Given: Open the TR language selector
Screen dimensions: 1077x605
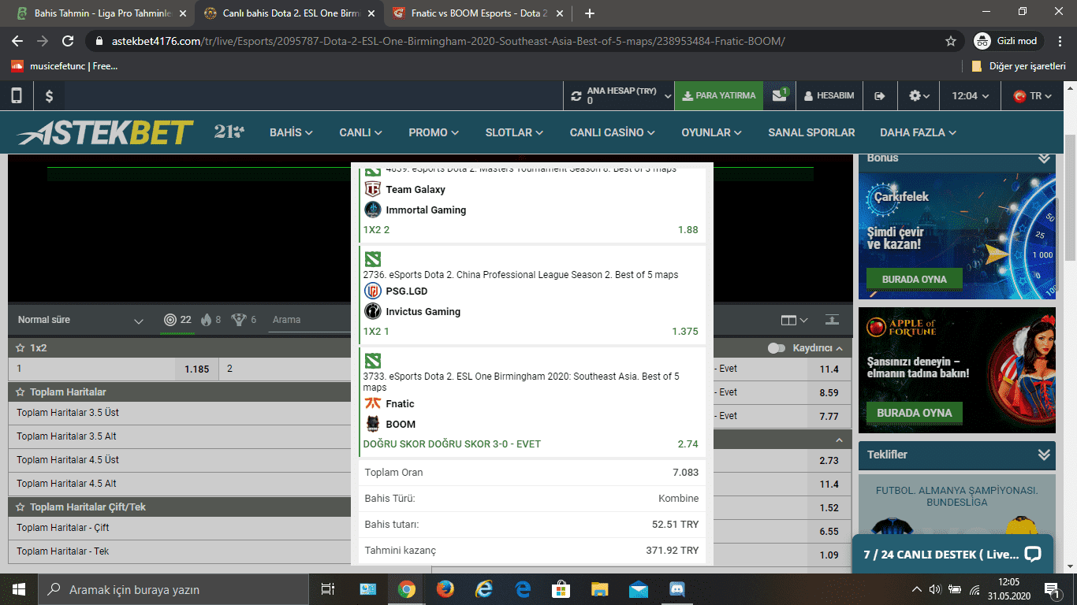Looking at the screenshot, I should click(1033, 95).
